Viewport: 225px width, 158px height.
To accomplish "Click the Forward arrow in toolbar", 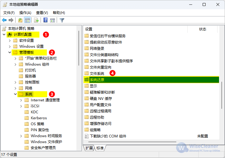I will coord(11,20).
